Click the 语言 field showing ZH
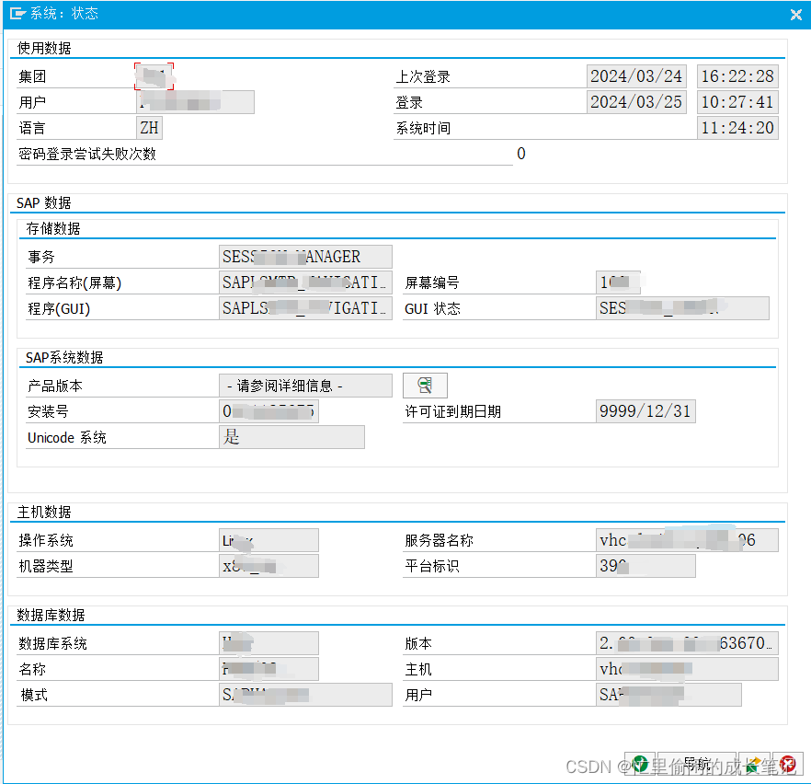The height and width of the screenshot is (784, 811). [x=150, y=128]
